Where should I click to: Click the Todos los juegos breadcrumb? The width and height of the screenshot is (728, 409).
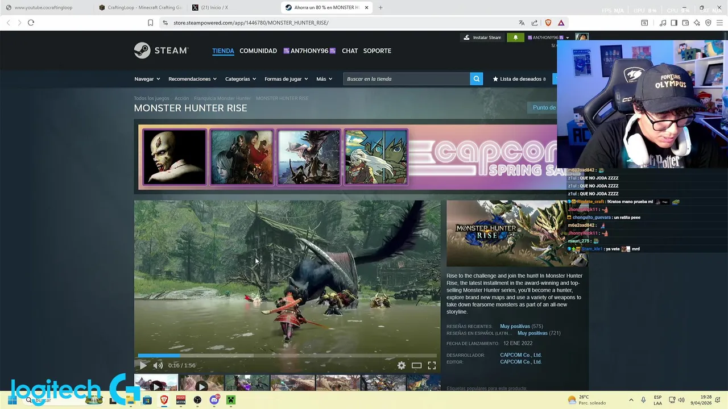click(x=151, y=98)
